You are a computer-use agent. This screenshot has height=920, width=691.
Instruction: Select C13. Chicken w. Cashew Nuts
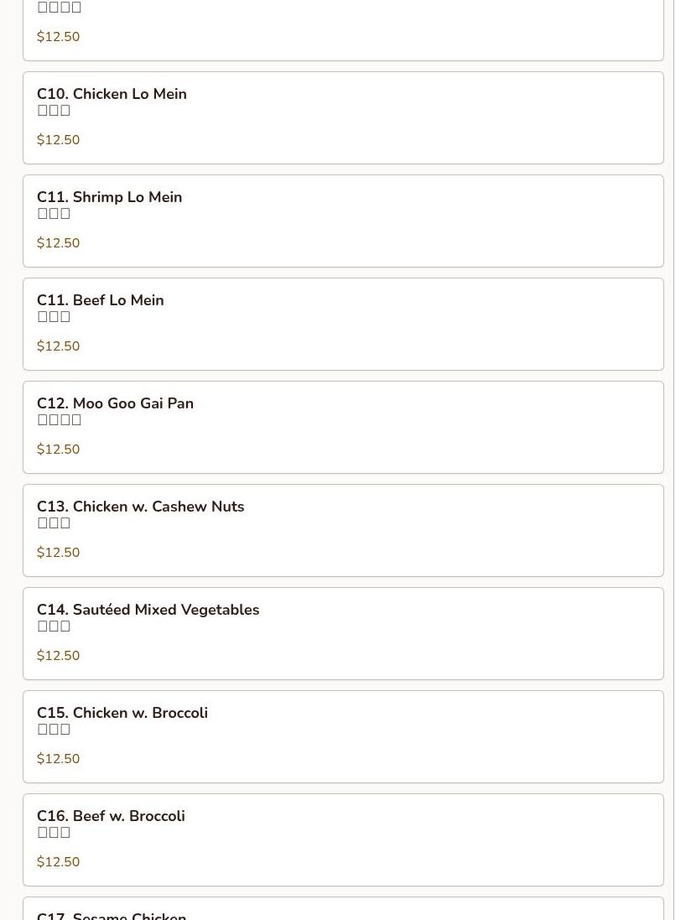pyautogui.click(x=343, y=531)
